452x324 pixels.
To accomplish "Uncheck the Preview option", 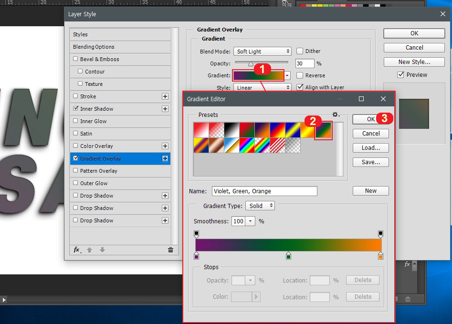I will point(400,74).
